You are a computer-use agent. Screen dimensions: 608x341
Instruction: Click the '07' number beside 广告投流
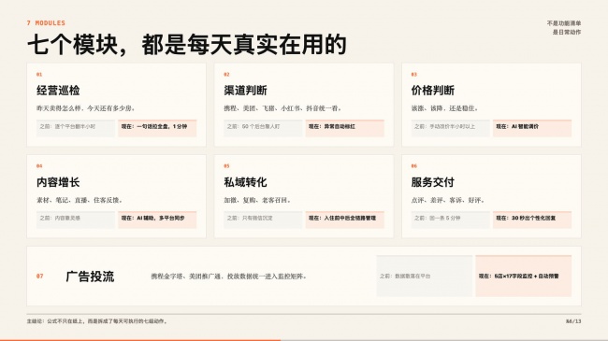click(x=39, y=276)
